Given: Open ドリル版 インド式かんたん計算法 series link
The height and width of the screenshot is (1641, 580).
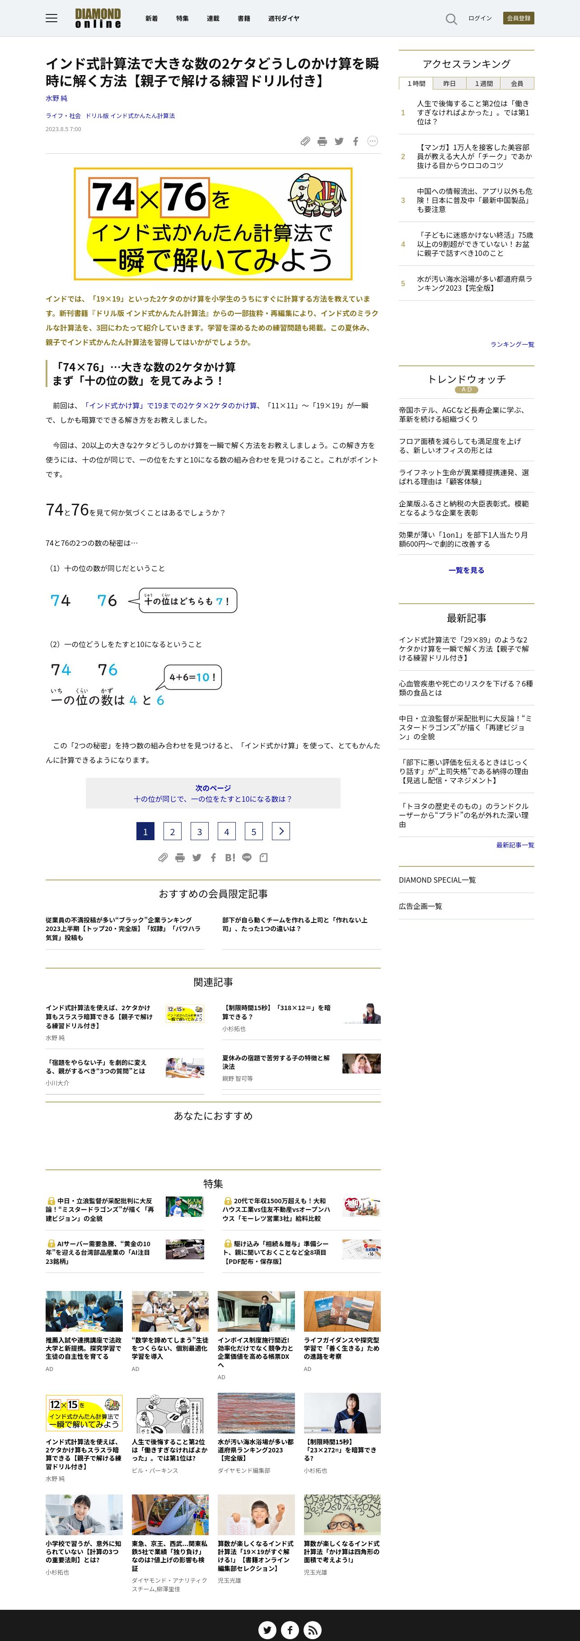Looking at the screenshot, I should (x=130, y=116).
